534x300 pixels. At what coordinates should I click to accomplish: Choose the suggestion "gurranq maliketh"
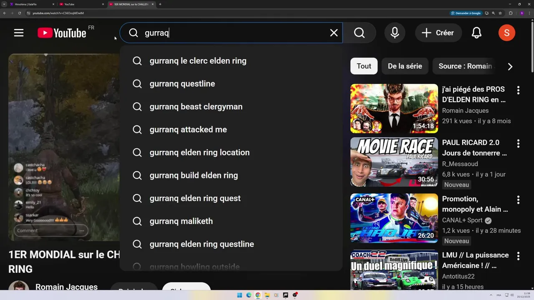pyautogui.click(x=231, y=221)
